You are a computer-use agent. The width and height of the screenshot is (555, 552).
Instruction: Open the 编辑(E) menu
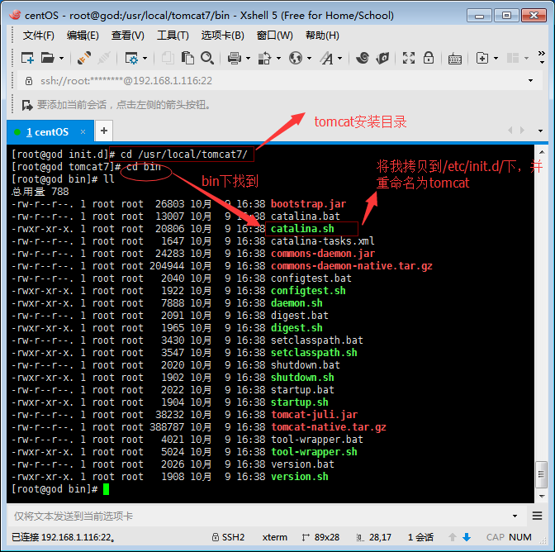click(x=83, y=36)
